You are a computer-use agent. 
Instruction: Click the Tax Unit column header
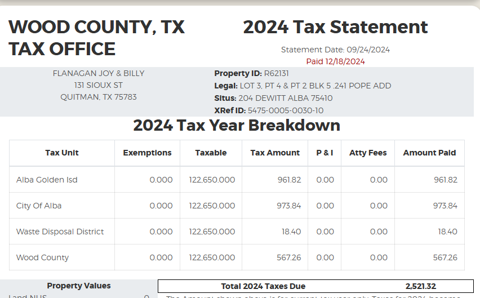pos(62,153)
